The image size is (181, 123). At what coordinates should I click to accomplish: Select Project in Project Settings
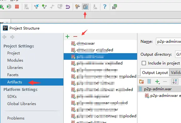13,53
